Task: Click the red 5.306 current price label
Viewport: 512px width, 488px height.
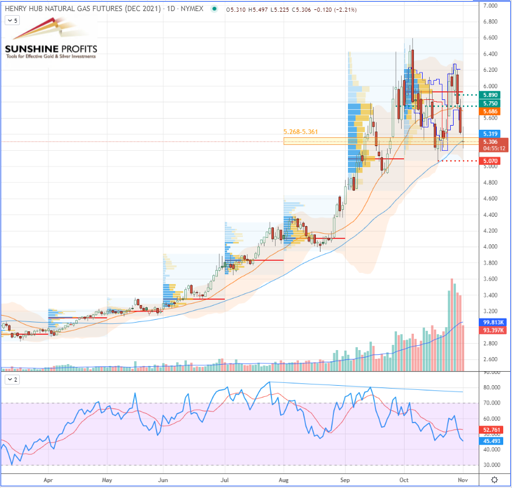Action: tap(490, 142)
